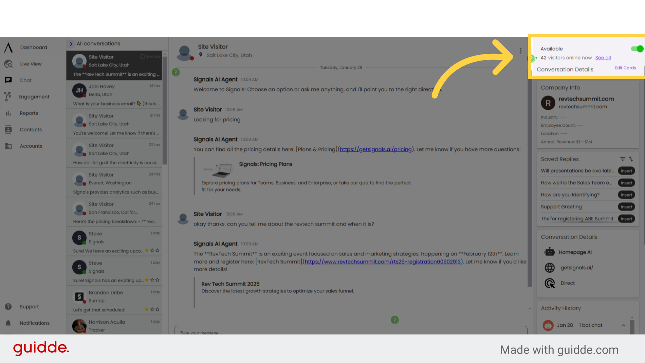Image resolution: width=645 pixels, height=363 pixels.
Task: Open Site Visitor San Francisco conversation
Action: tap(114, 213)
